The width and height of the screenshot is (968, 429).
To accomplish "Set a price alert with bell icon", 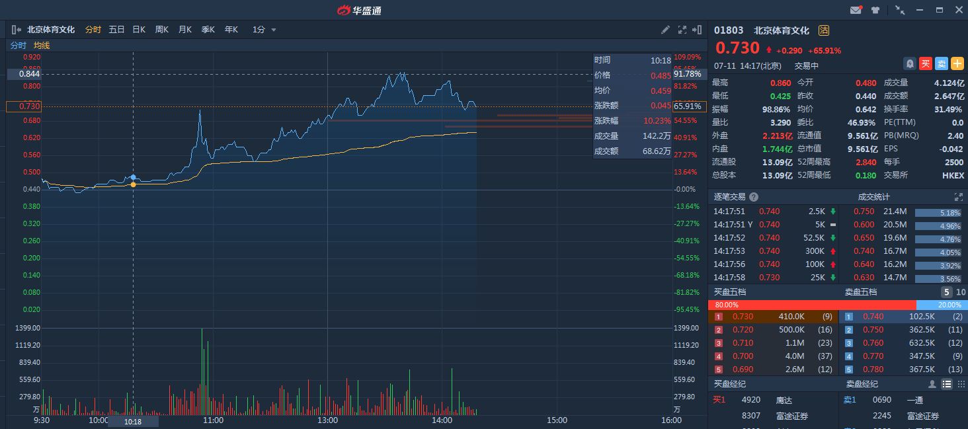I will (x=910, y=63).
